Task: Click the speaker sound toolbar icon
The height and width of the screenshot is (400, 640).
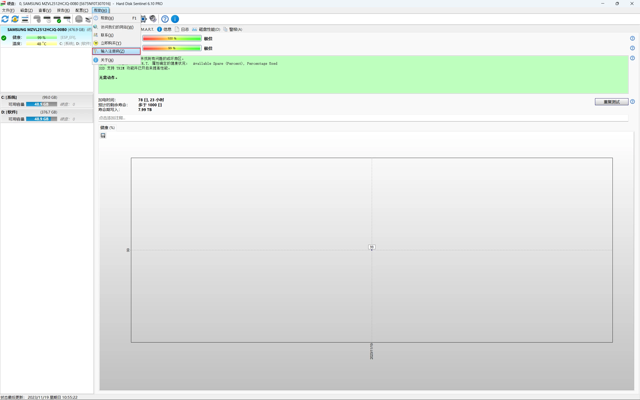Action: pos(153,19)
